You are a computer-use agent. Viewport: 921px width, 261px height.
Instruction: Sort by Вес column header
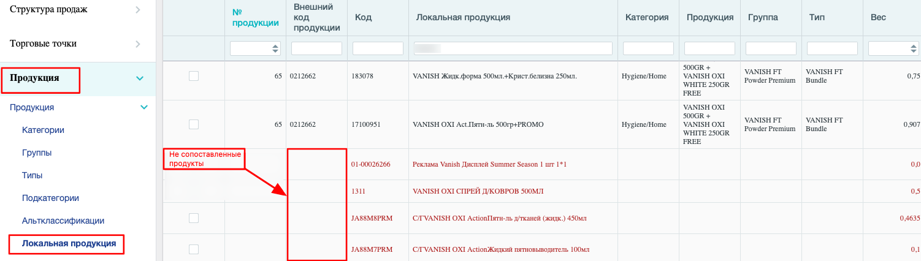(878, 17)
